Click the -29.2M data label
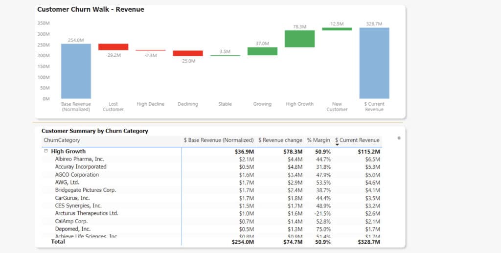The width and height of the screenshot is (501, 253). 113,55
